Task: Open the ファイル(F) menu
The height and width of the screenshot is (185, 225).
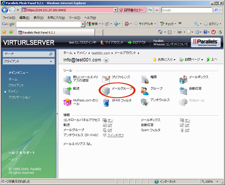Action: tap(9, 18)
